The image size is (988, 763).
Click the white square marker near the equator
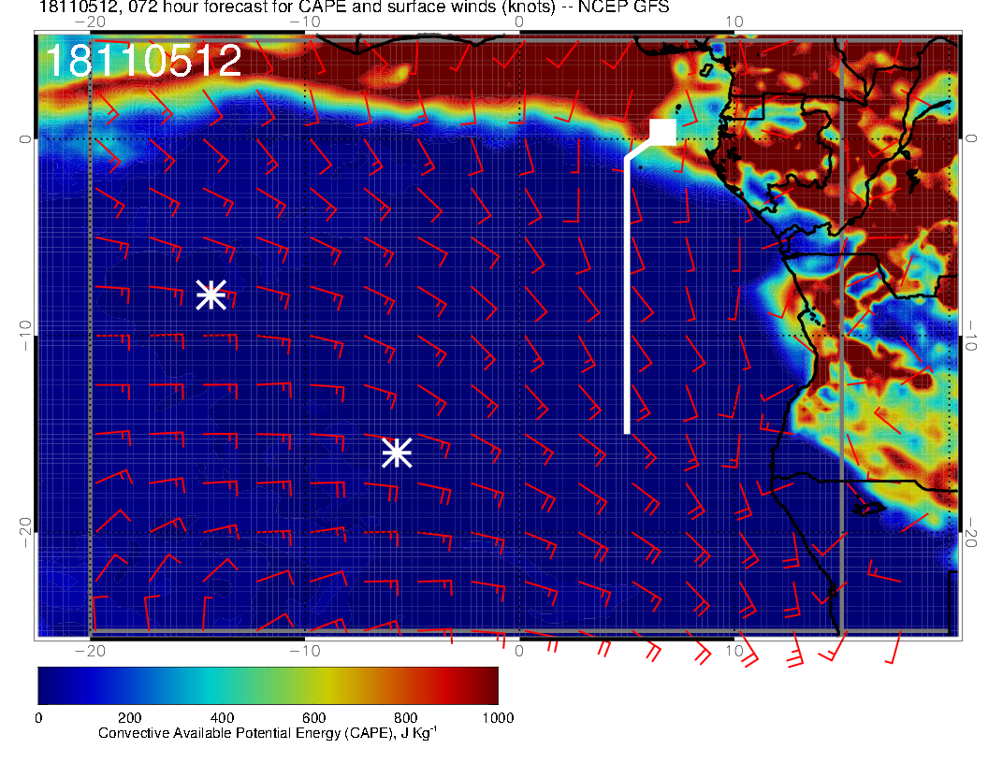662,132
